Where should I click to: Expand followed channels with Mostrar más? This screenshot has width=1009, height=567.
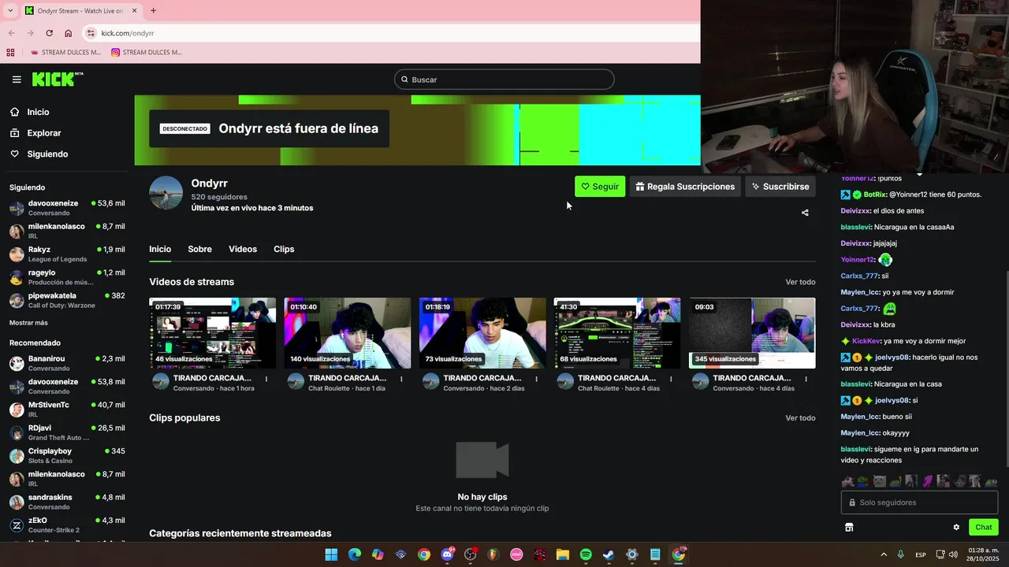point(28,323)
